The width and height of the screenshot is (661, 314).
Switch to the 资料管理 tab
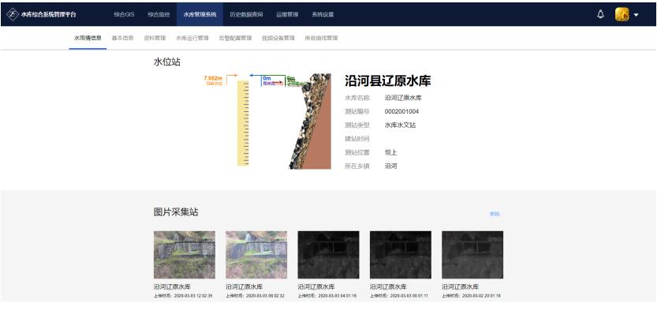coord(155,38)
